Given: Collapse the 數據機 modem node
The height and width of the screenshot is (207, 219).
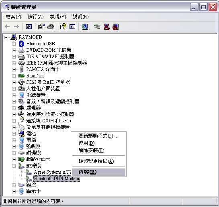Looking at the screenshot, I should point(14,166).
